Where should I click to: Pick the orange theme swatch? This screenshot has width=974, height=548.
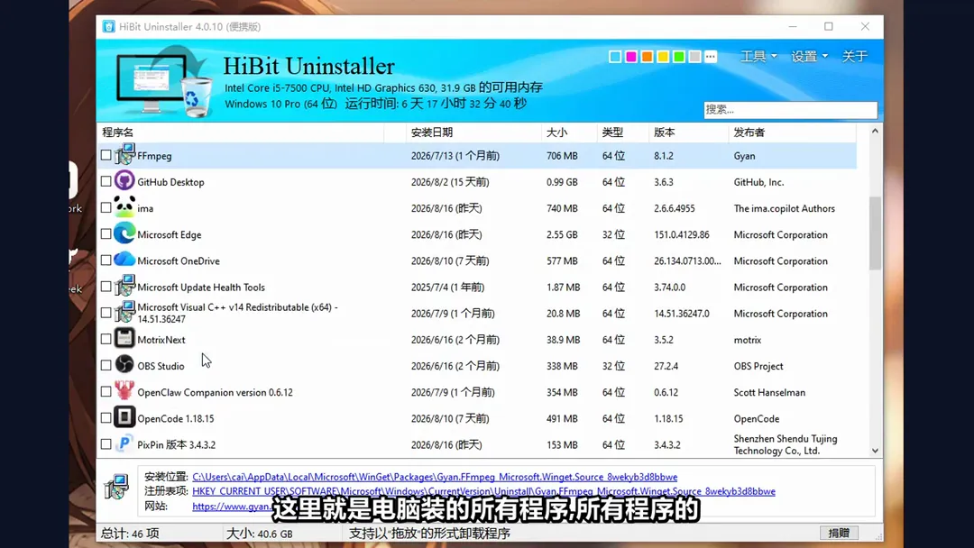click(x=648, y=57)
